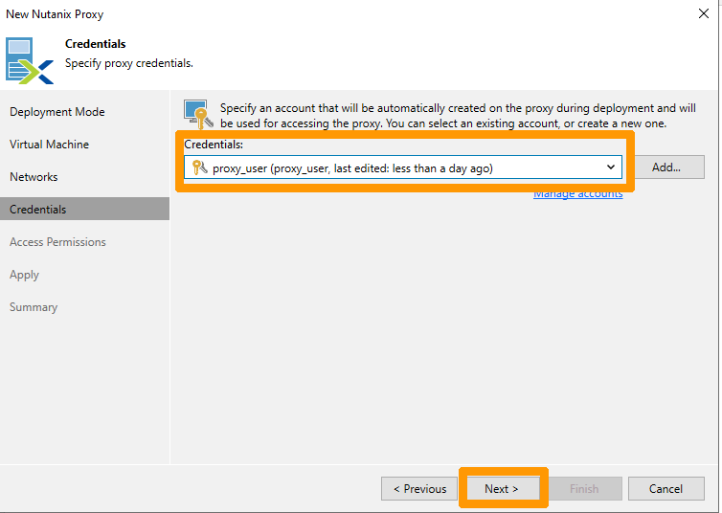Click the 'Credentials:' field label
722x513 pixels.
(x=214, y=145)
